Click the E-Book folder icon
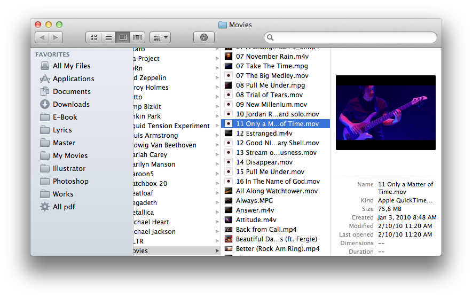The width and height of the screenshot is (472, 298). coord(45,117)
